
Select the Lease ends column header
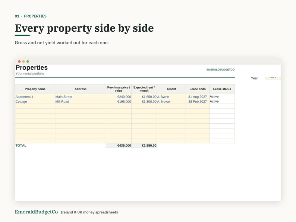198,89
